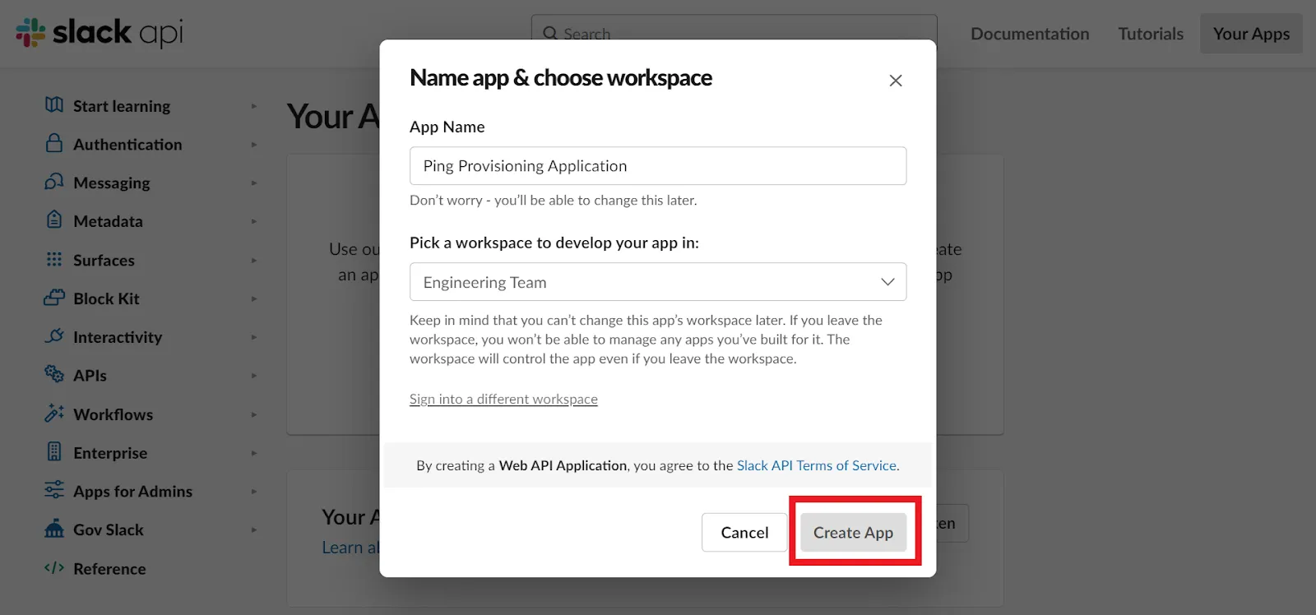Expand the Apps for Admins arrow
This screenshot has height=615, width=1316.
(254, 492)
